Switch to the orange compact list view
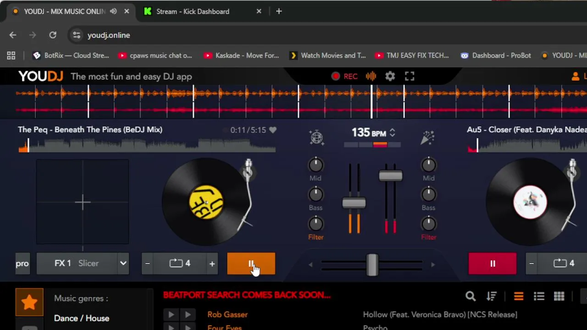The height and width of the screenshot is (330, 587). tap(519, 297)
